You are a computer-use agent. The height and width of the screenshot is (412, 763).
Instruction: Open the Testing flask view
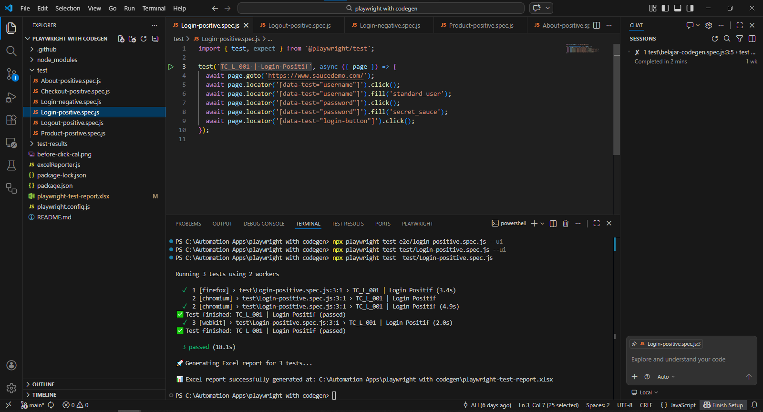[11, 165]
